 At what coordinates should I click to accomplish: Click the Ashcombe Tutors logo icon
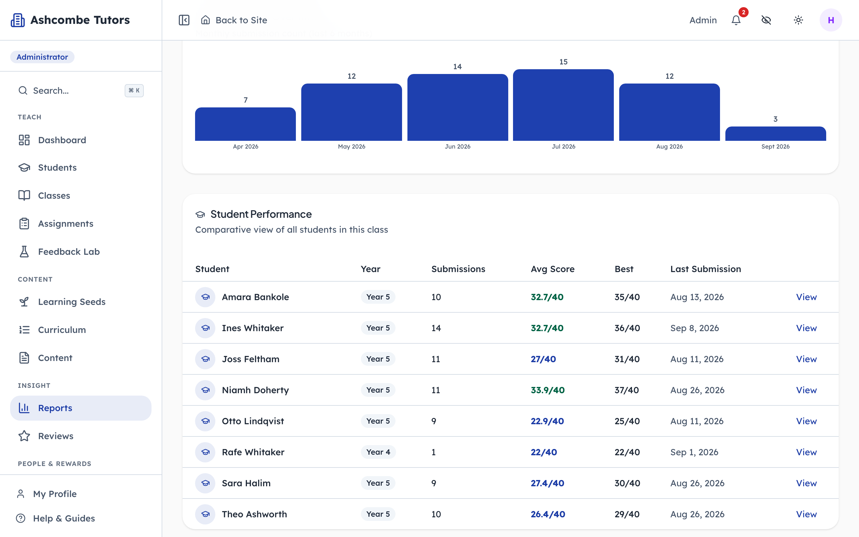(18, 20)
